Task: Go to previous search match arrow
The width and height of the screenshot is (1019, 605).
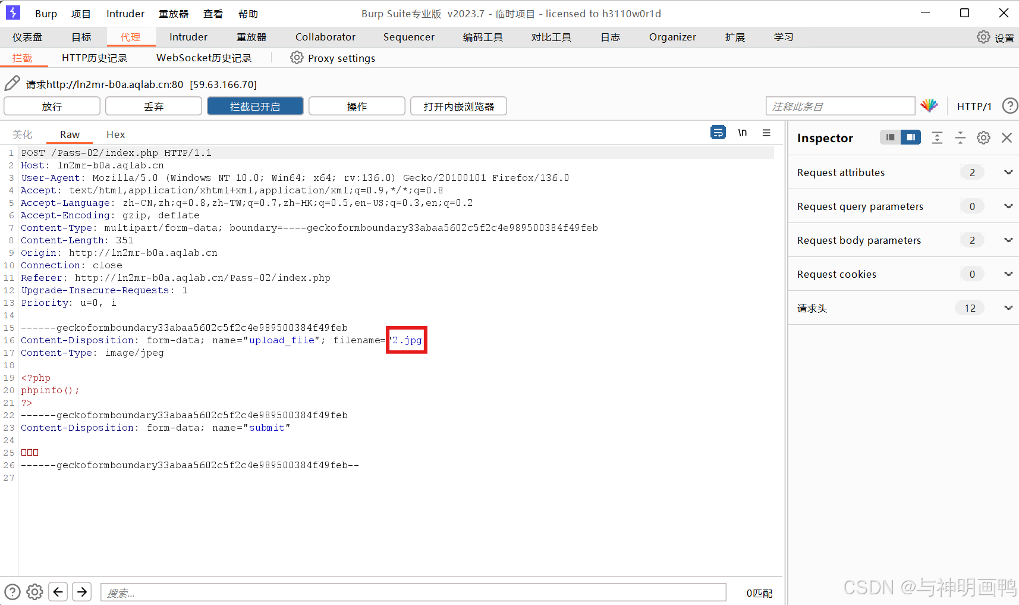Action: point(58,592)
